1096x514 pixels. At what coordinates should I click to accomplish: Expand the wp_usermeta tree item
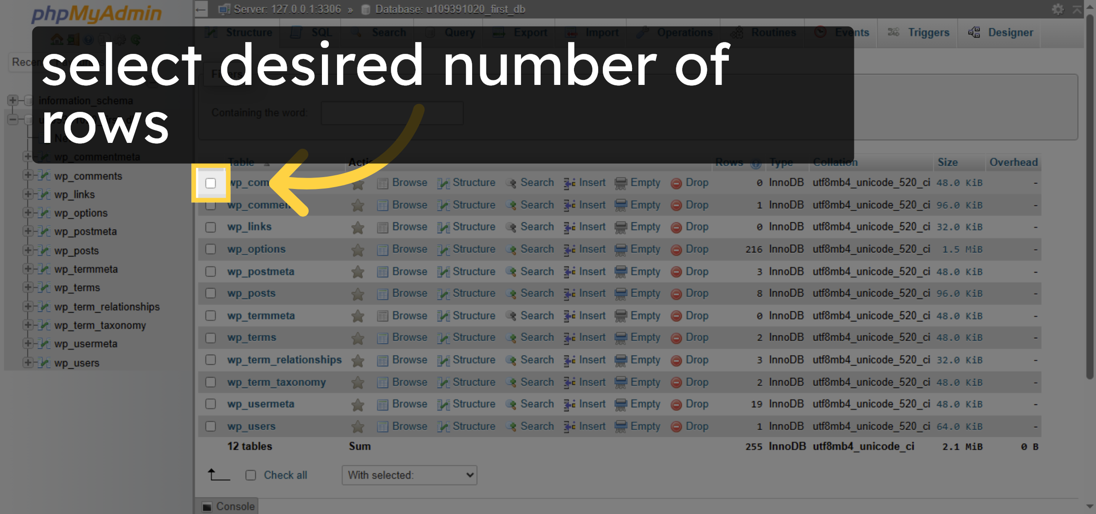coord(28,344)
